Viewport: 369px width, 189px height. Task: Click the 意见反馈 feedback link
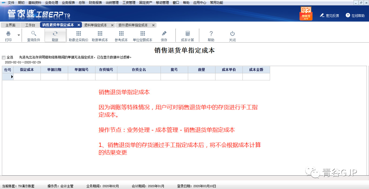tap(332, 16)
